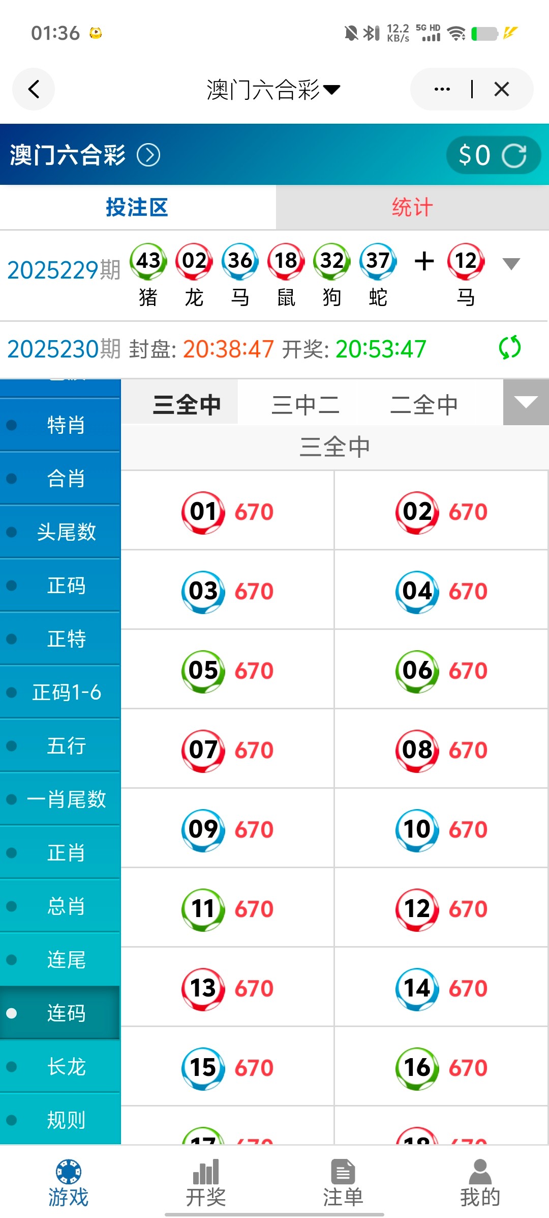Refresh the $0 balance

coord(514,155)
